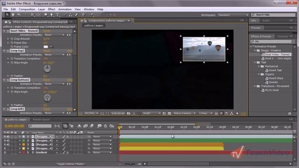The width and height of the screenshot is (299, 168).
Task: Open the Active Camera dropdown
Action: pos(184,113)
